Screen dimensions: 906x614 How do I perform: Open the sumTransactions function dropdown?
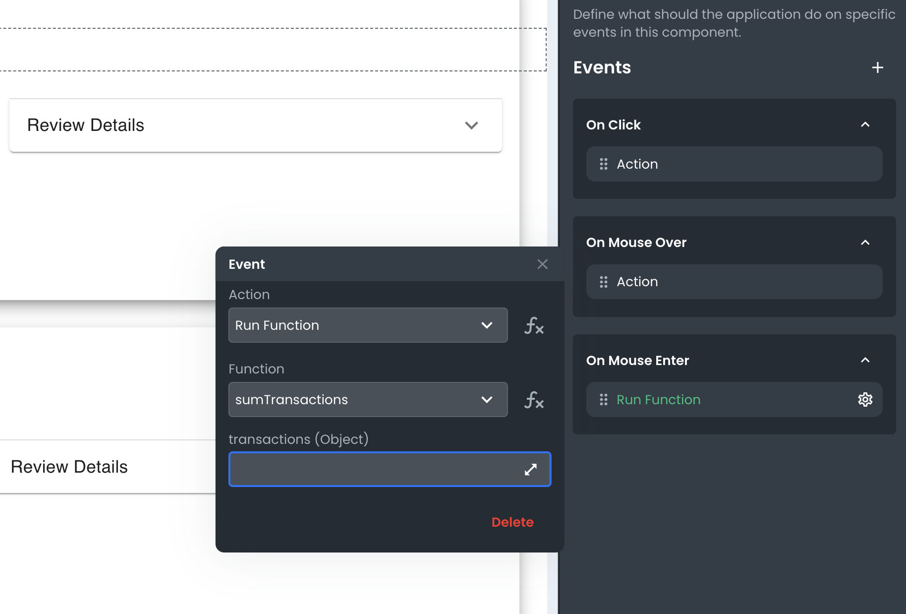(x=368, y=400)
